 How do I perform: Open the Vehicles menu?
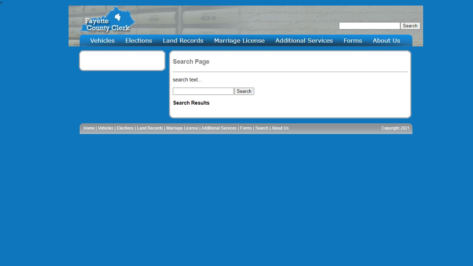pos(102,41)
